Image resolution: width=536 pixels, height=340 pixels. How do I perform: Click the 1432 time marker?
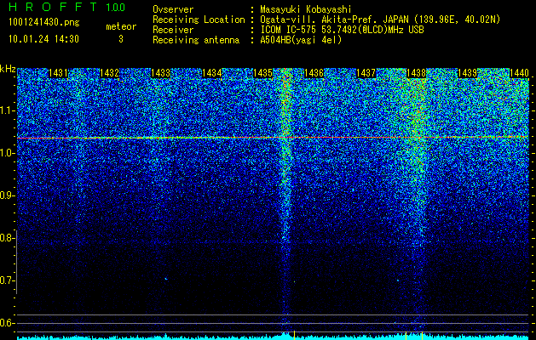click(x=109, y=73)
